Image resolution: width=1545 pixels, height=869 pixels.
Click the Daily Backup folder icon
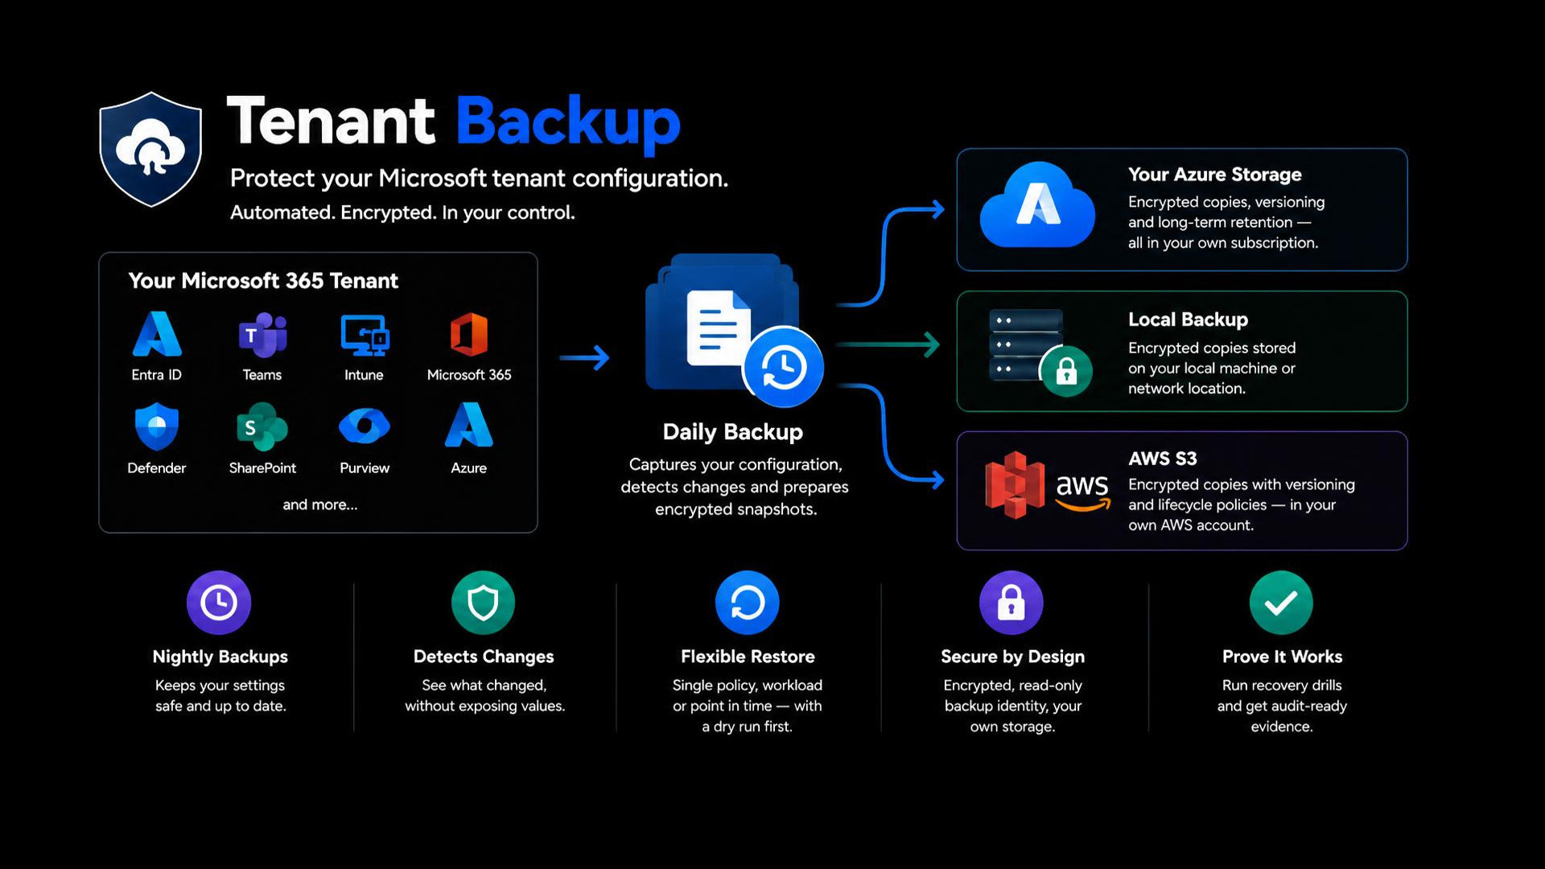pos(734,330)
